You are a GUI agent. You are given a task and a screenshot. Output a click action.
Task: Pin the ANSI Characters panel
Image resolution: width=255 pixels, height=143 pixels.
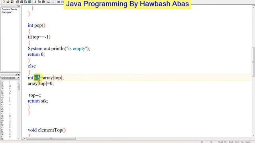[x=16, y=75]
